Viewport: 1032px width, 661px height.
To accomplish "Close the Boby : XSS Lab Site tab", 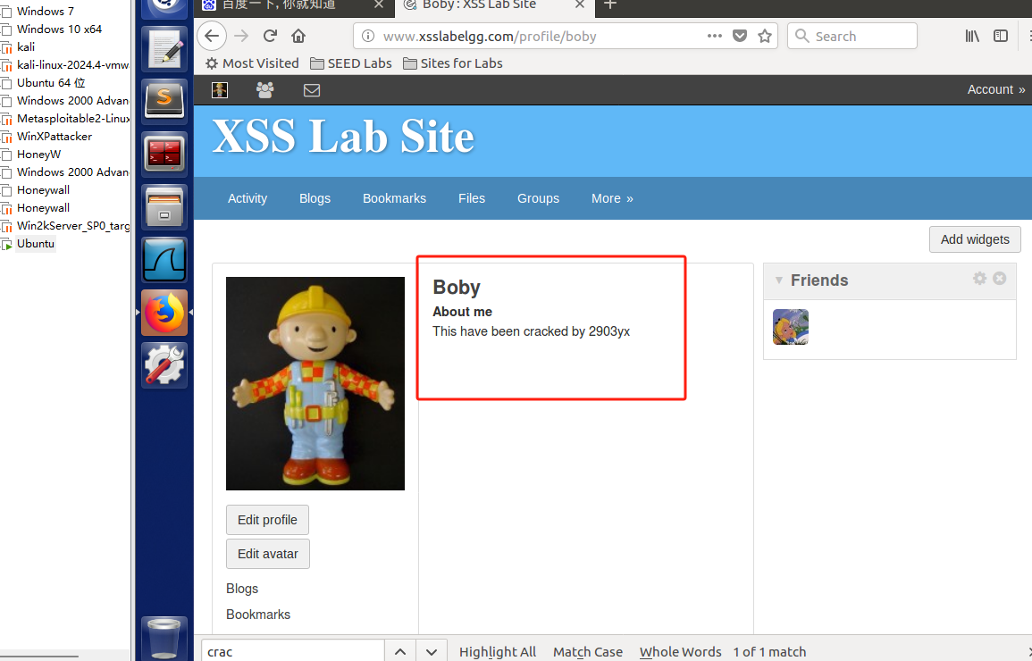I will point(580,4).
